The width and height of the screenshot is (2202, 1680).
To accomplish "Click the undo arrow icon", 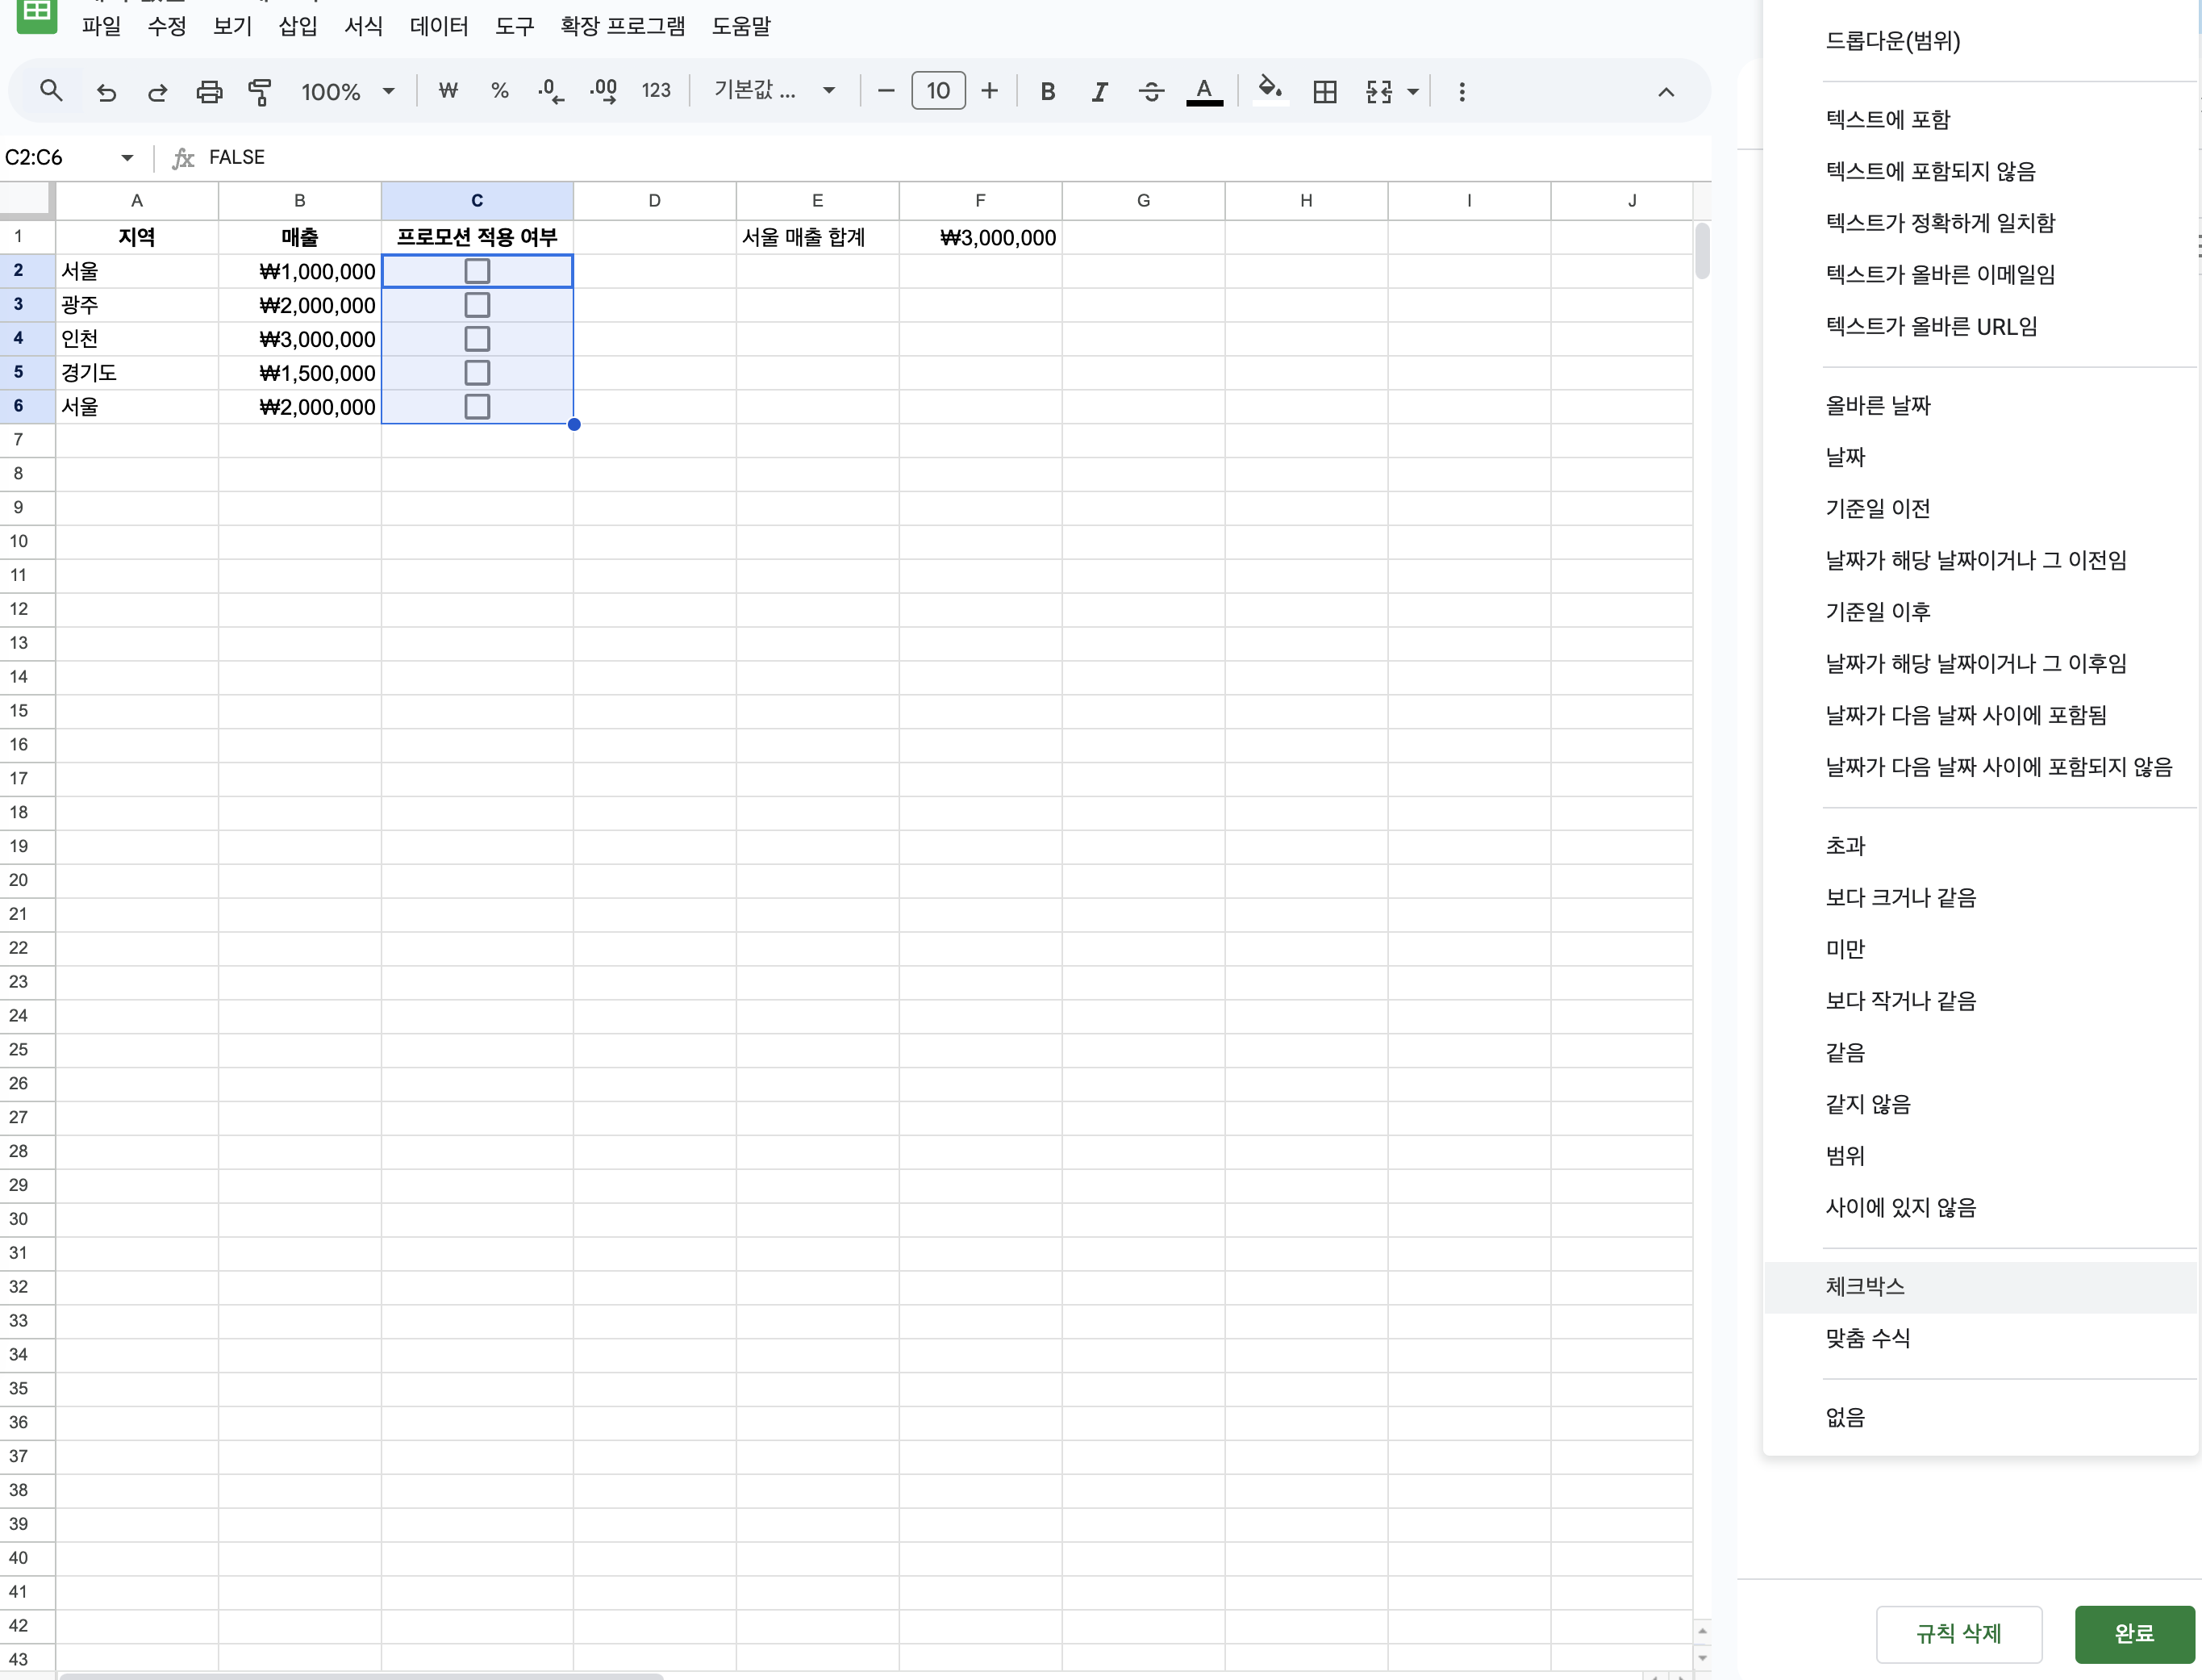I will [106, 92].
